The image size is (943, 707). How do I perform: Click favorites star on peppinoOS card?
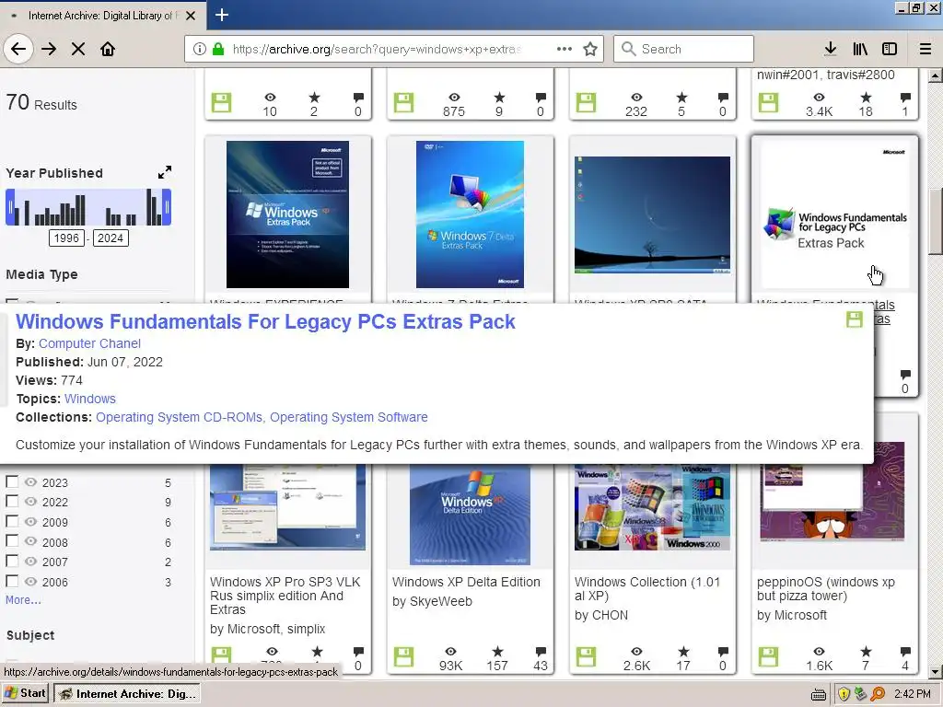(866, 651)
